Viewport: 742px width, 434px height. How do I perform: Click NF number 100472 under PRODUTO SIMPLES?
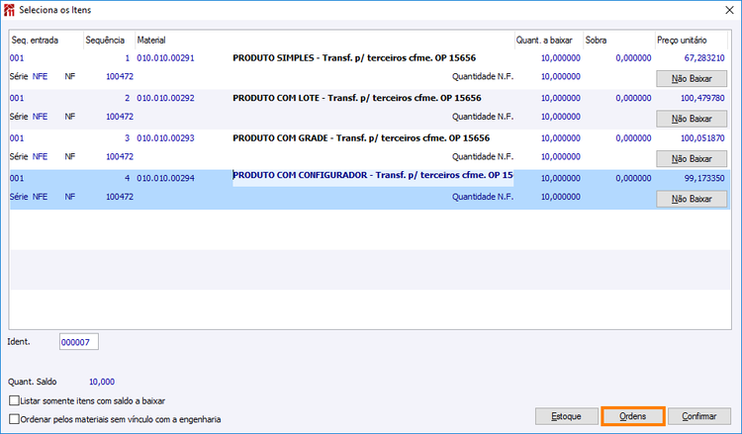coord(120,76)
